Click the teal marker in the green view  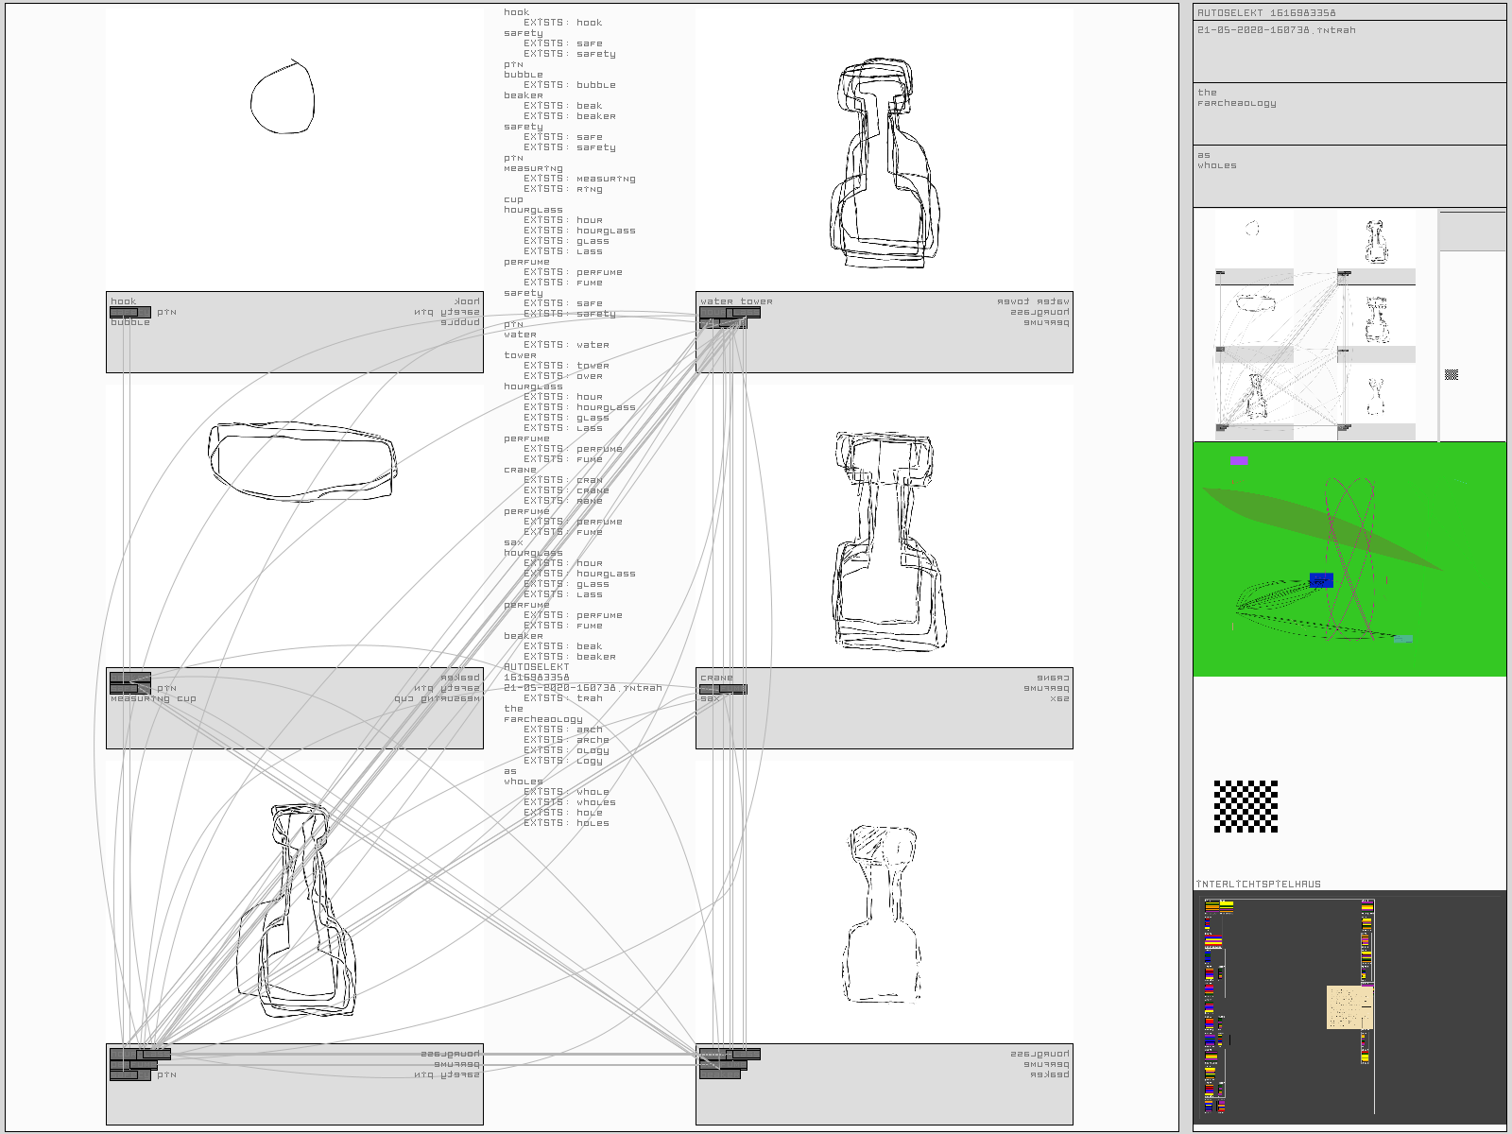click(x=1403, y=639)
